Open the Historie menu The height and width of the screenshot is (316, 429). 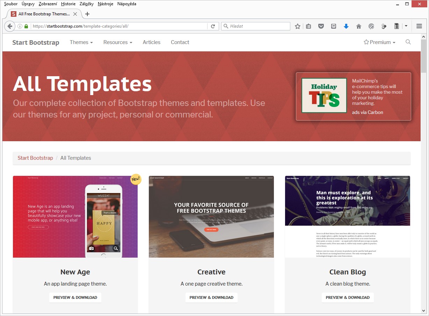coord(68,4)
